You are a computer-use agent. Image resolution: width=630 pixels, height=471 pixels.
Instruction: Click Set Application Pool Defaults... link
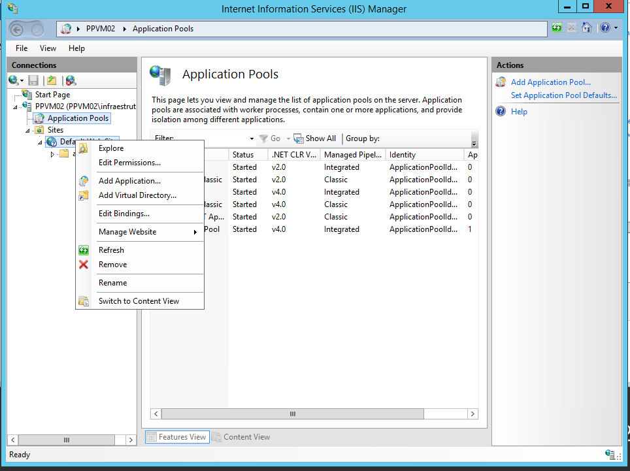coord(564,95)
